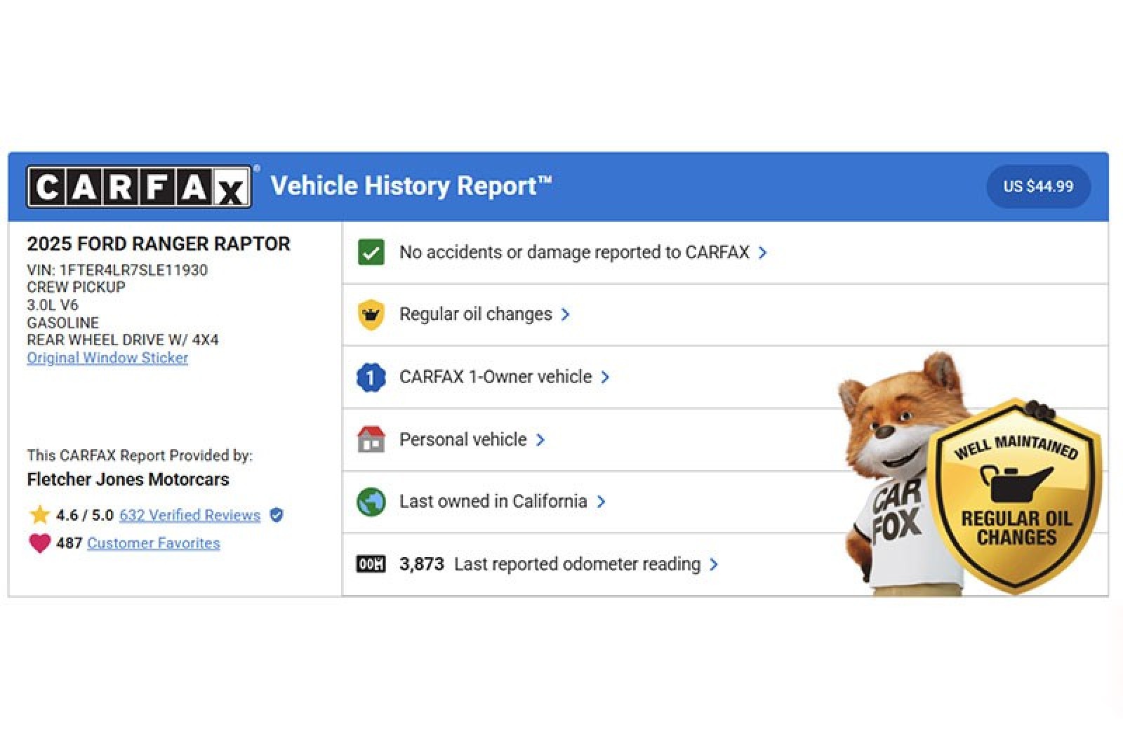Open the 632 Verified Reviews link
The height and width of the screenshot is (748, 1123).
tap(190, 515)
